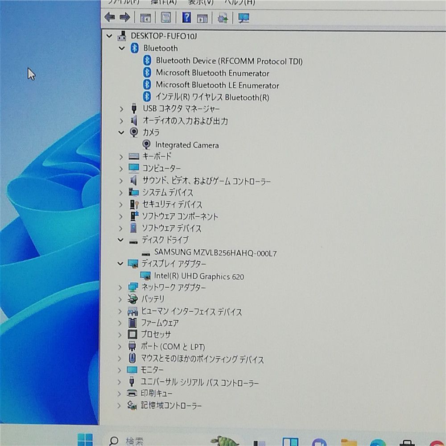Viewport: 446px width, 446px height.
Task: Click the Bluetooth icon beside RFCOMM Protocol TDI
Action: [147, 60]
